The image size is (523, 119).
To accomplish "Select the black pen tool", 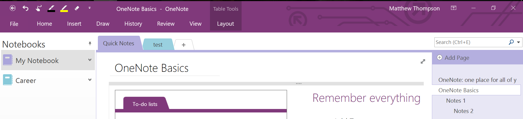I will 51,8.
